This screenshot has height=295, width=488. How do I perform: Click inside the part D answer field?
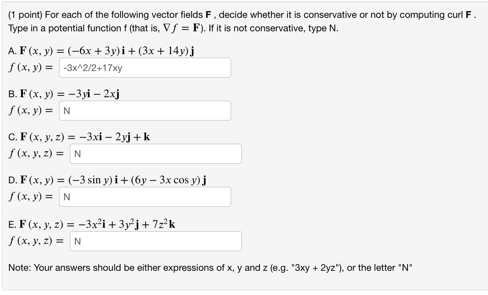pos(145,197)
